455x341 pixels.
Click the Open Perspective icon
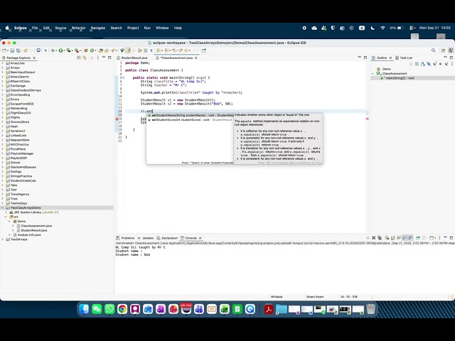[444, 50]
